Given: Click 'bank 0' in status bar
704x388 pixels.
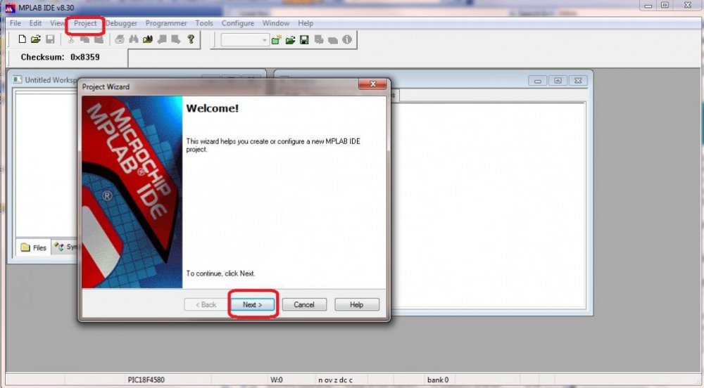Looking at the screenshot, I should pyautogui.click(x=438, y=380).
